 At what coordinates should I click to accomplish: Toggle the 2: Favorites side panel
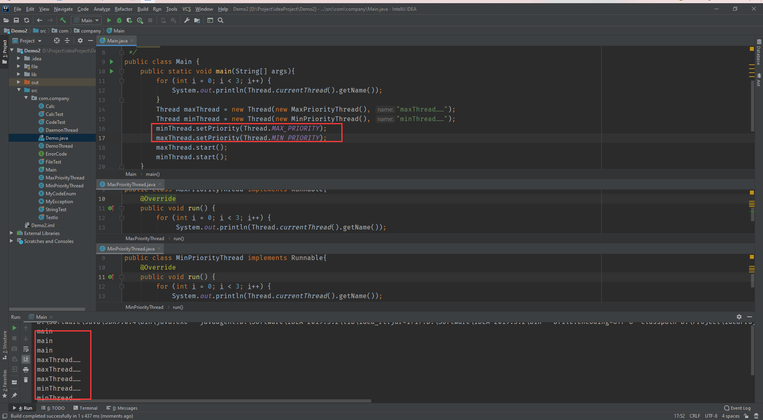(5, 383)
